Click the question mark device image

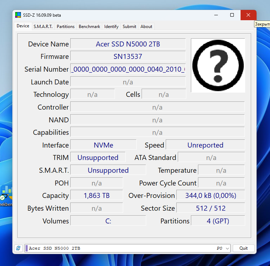click(x=218, y=65)
